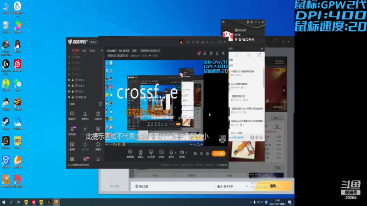Toggle the mode switch beside the app logo
The image size is (367, 206).
94,42
